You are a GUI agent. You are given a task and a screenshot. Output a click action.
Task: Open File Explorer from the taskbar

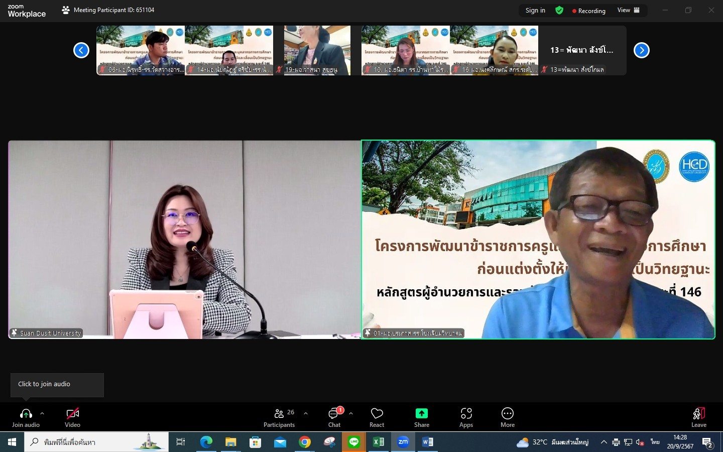pyautogui.click(x=230, y=442)
